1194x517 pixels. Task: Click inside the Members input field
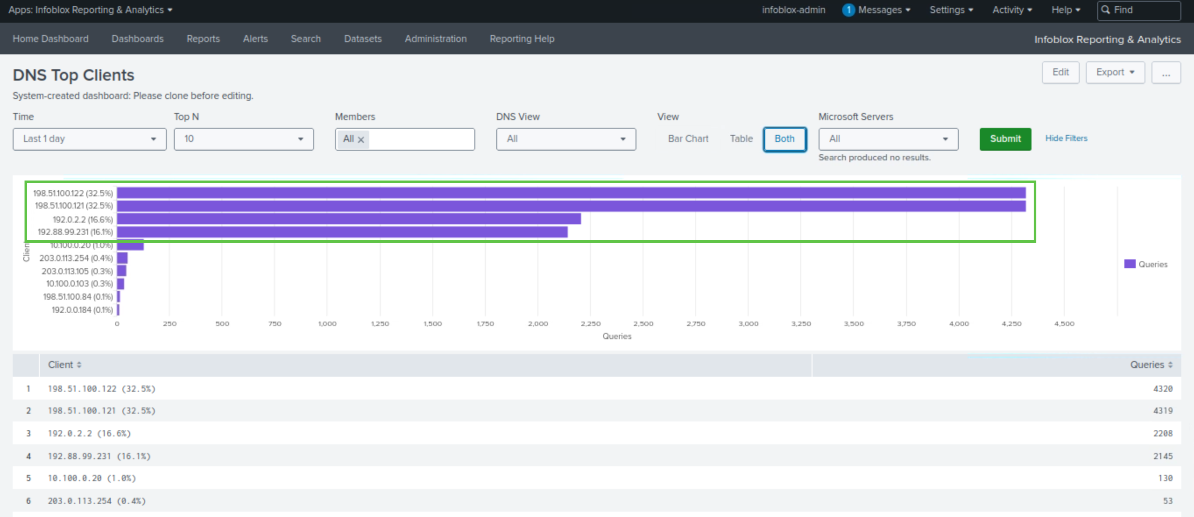click(421, 139)
